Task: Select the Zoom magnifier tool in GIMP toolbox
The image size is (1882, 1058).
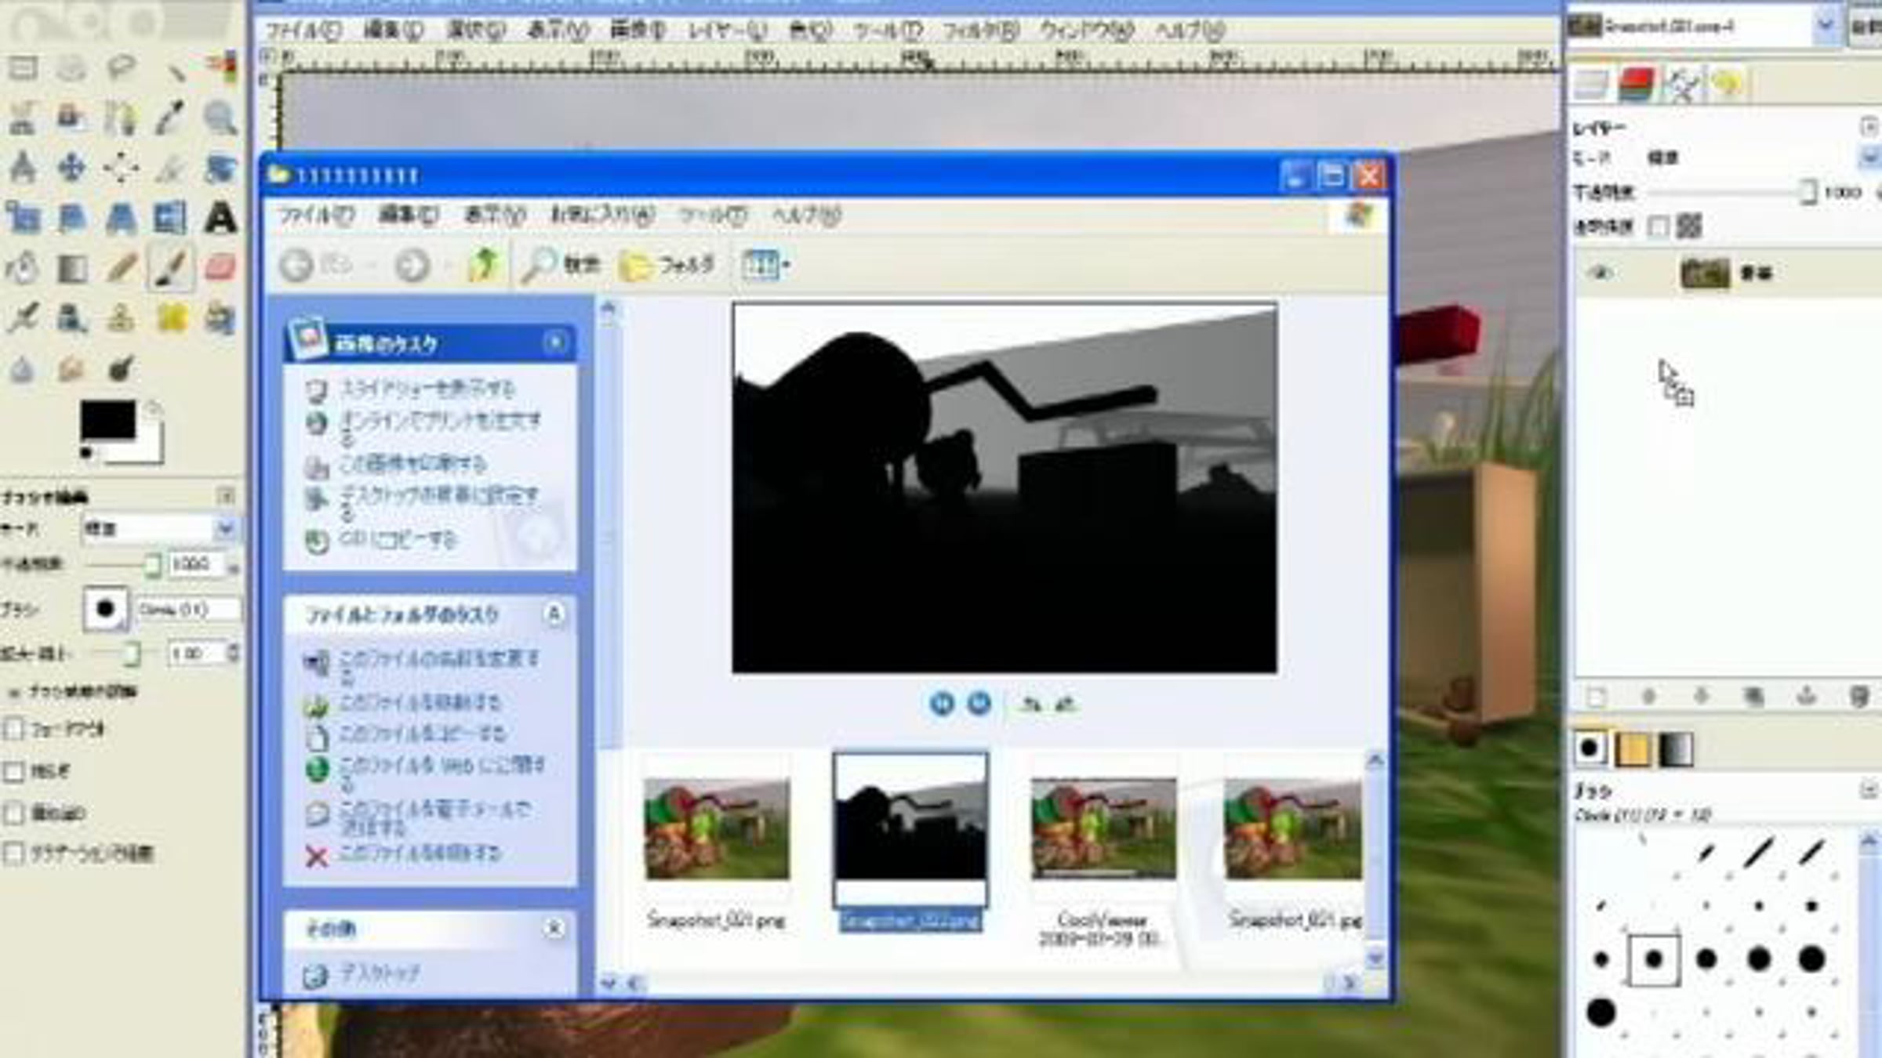Action: [220, 118]
